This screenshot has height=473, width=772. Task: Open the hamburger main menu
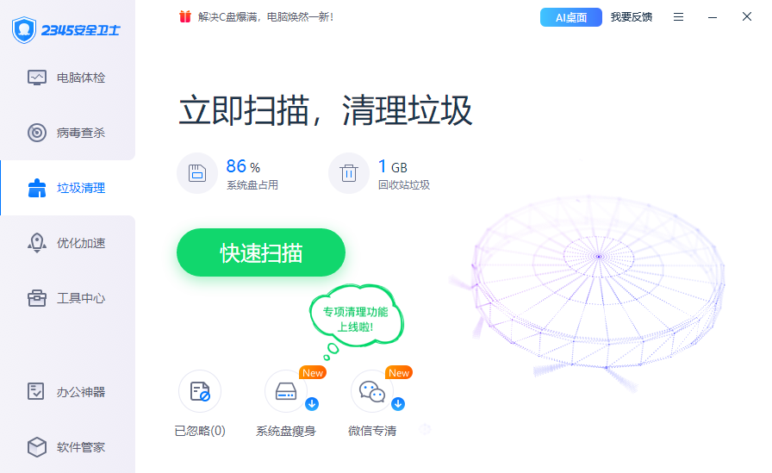678,17
